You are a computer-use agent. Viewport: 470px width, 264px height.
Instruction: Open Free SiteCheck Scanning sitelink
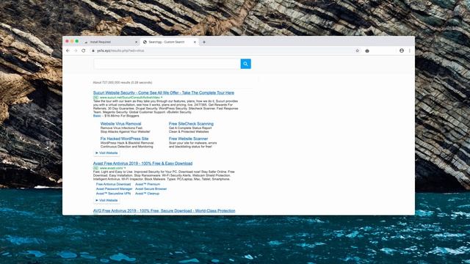pos(191,124)
